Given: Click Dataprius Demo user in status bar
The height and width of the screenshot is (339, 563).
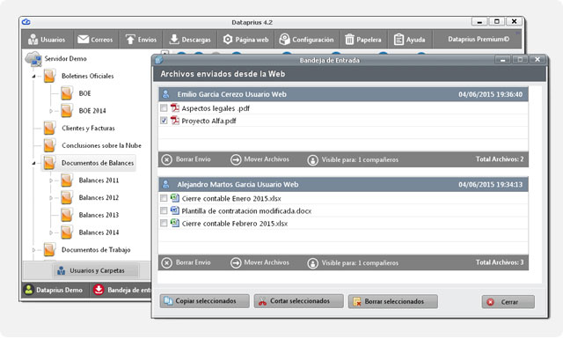Looking at the screenshot, I should [x=53, y=290].
